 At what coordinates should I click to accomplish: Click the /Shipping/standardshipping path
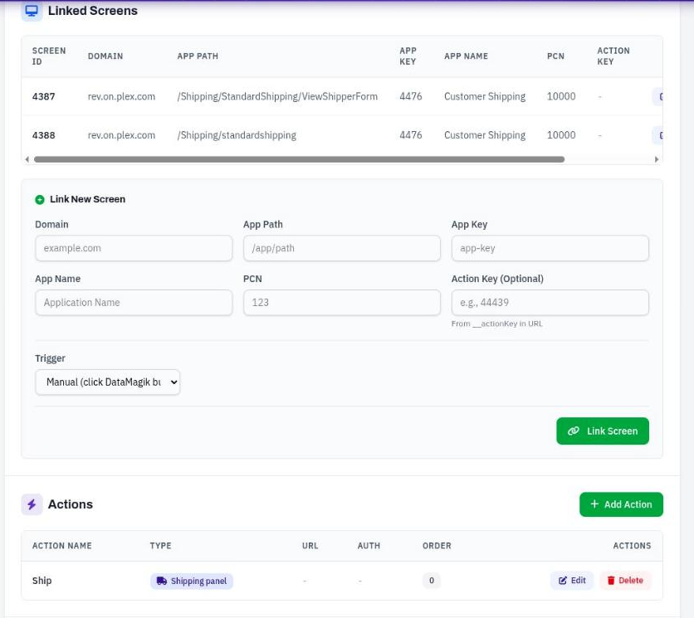tap(237, 135)
